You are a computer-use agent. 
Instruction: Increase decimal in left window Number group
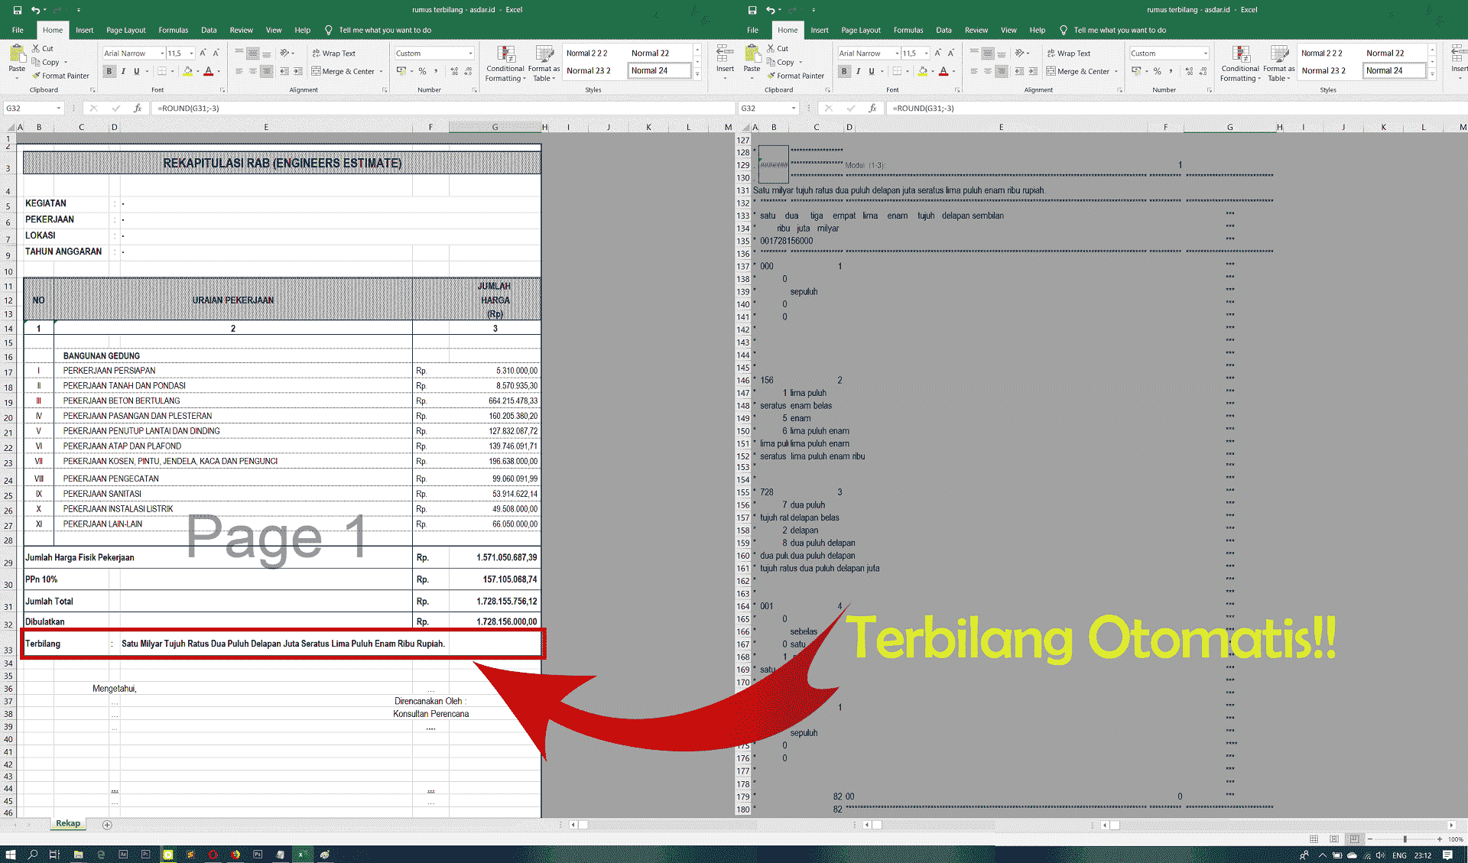(454, 71)
